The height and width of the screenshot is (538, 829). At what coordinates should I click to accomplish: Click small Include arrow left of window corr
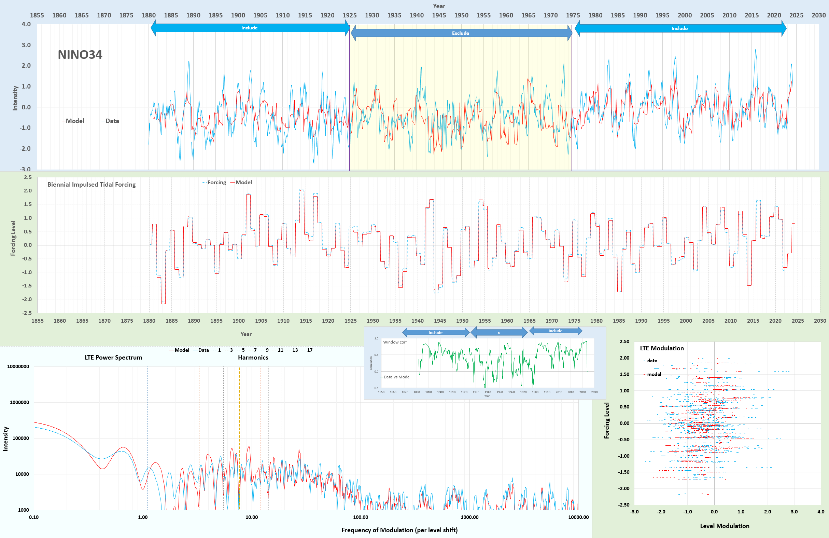point(435,332)
